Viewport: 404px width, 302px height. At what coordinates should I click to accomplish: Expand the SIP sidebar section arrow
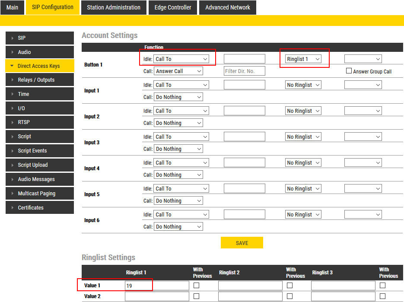12,38
